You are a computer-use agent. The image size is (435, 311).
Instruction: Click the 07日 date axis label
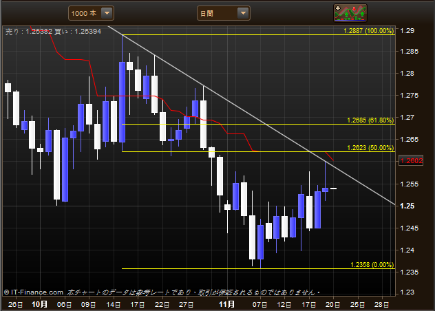click(259, 305)
